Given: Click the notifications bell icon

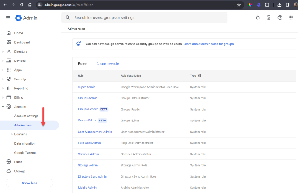Looking at the screenshot, I should [258, 18].
